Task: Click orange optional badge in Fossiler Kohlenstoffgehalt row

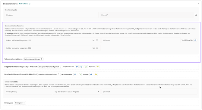Action: click(x=96, y=74)
